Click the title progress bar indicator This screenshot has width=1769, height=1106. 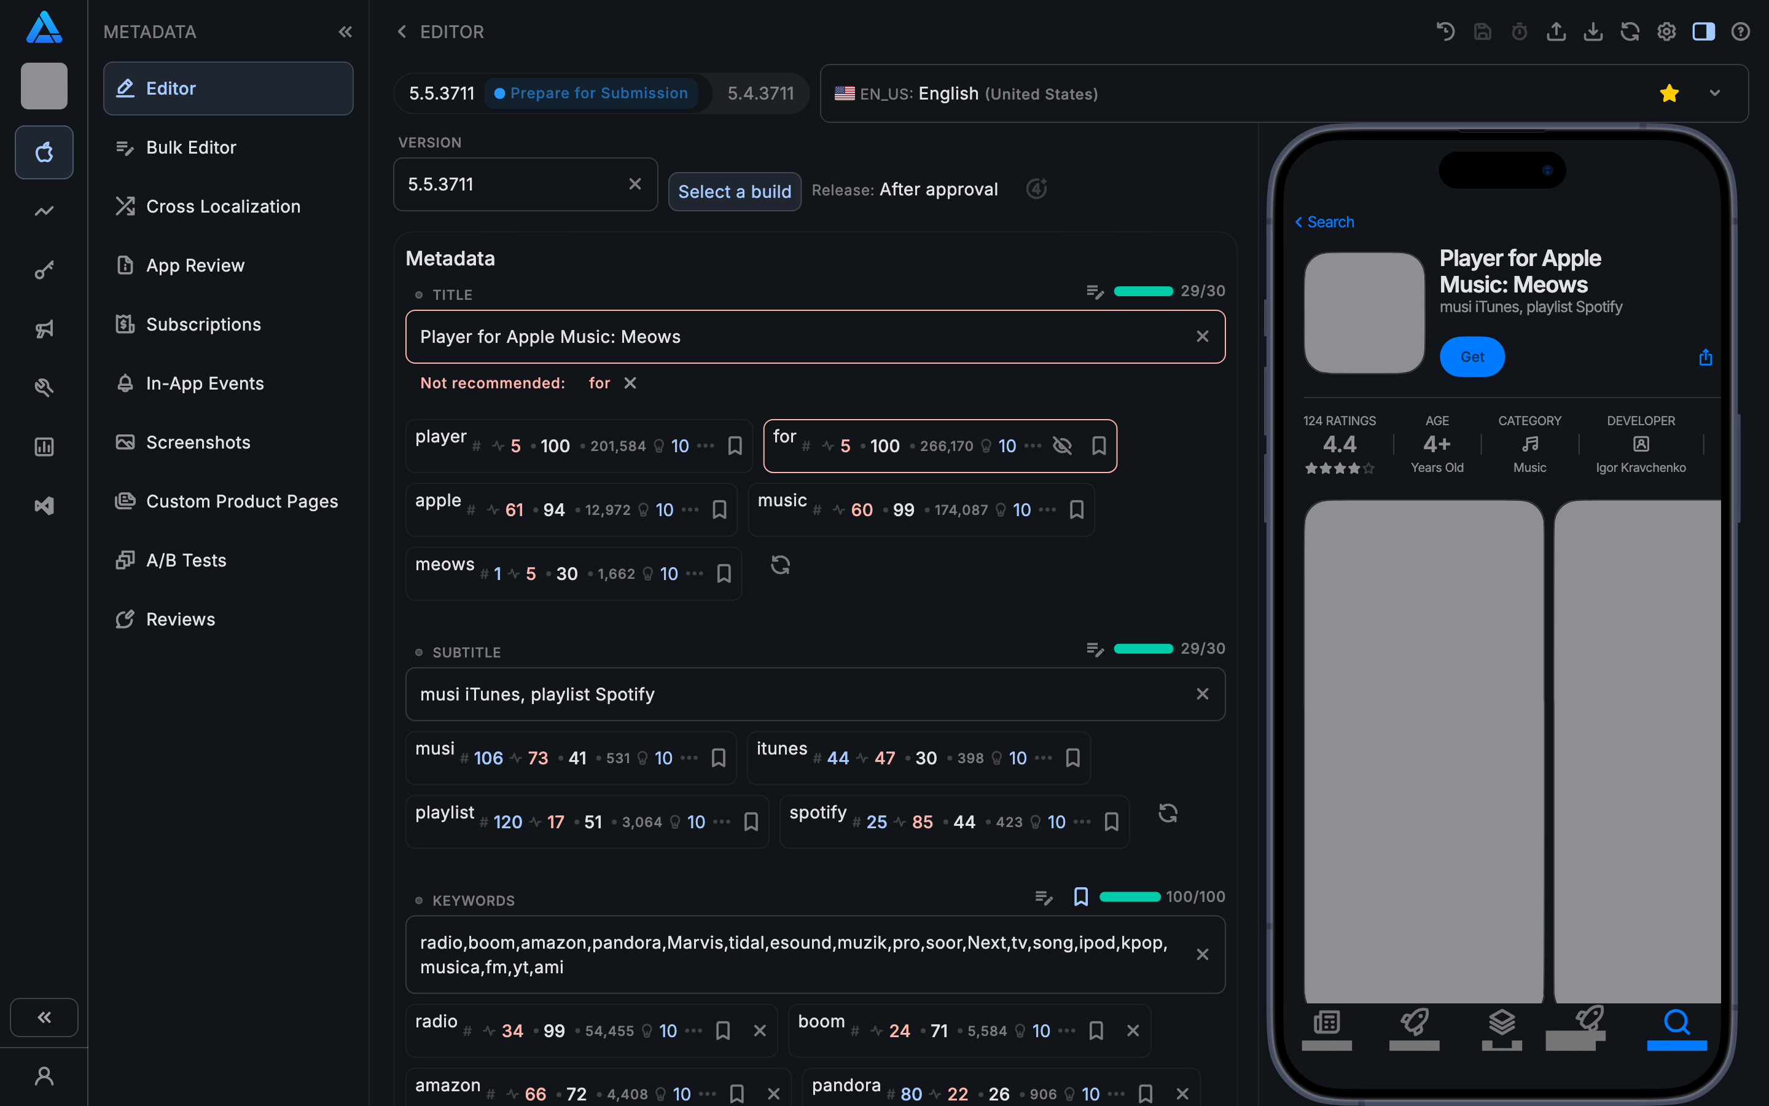pos(1142,291)
